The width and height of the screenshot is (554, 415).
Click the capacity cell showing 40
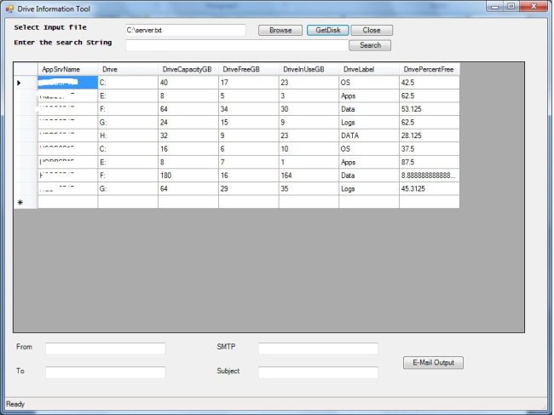pyautogui.click(x=188, y=83)
